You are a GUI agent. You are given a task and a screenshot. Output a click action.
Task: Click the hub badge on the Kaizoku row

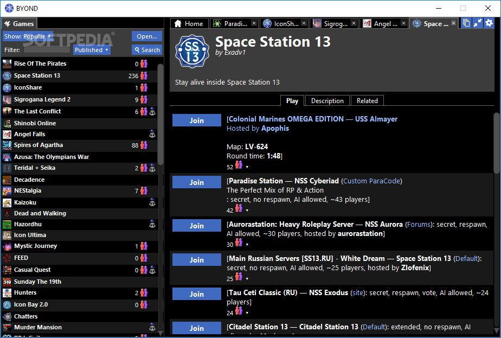pos(152,202)
